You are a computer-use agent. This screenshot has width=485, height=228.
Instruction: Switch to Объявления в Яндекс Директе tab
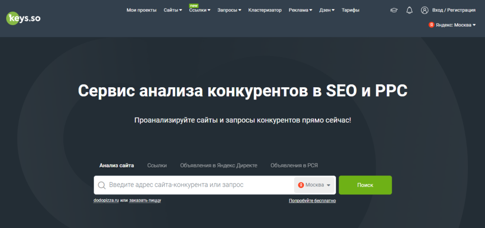click(219, 165)
